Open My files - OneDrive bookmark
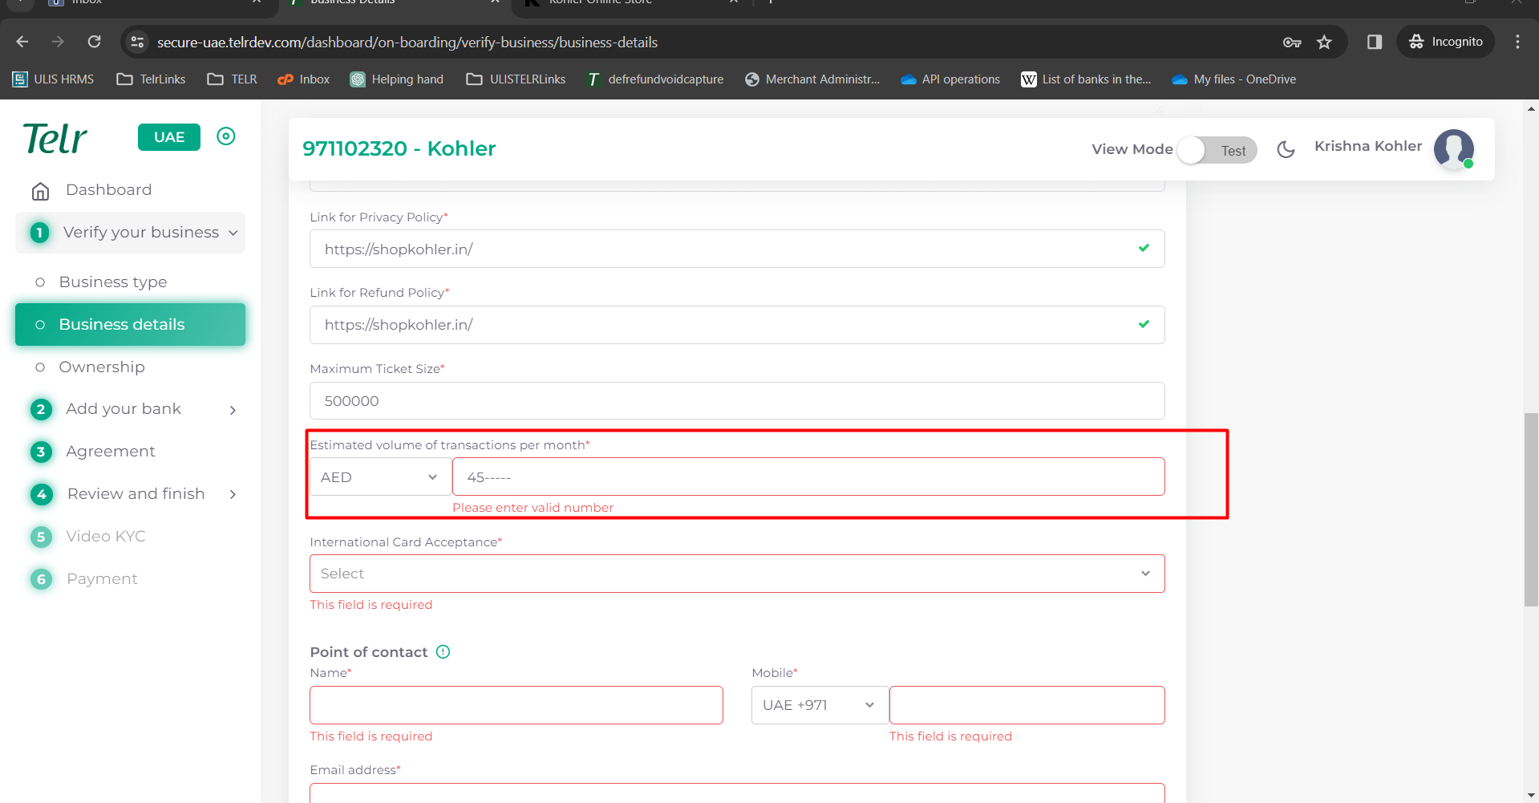Image resolution: width=1539 pixels, height=803 pixels. click(1234, 79)
